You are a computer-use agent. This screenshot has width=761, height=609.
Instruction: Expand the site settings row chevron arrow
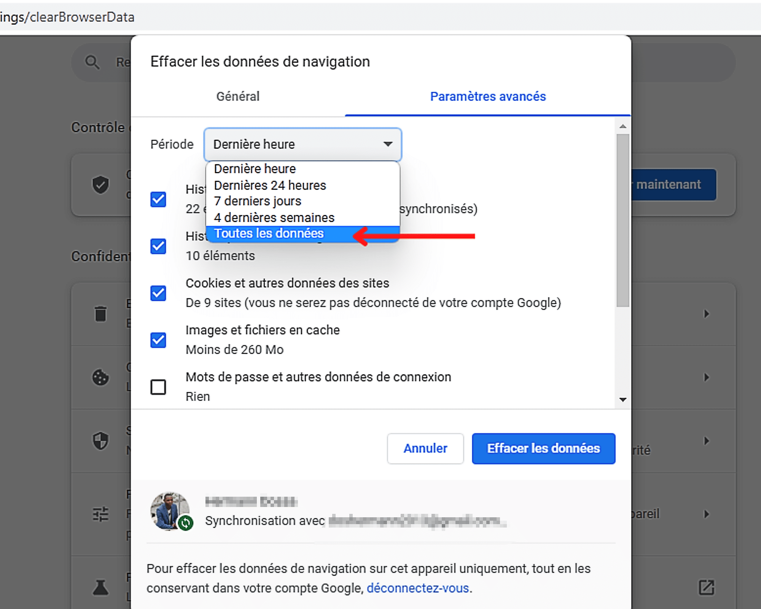click(706, 514)
